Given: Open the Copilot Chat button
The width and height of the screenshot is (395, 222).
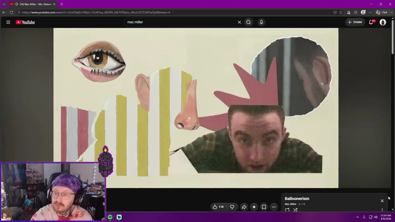Looking at the screenshot, I should 382,12.
